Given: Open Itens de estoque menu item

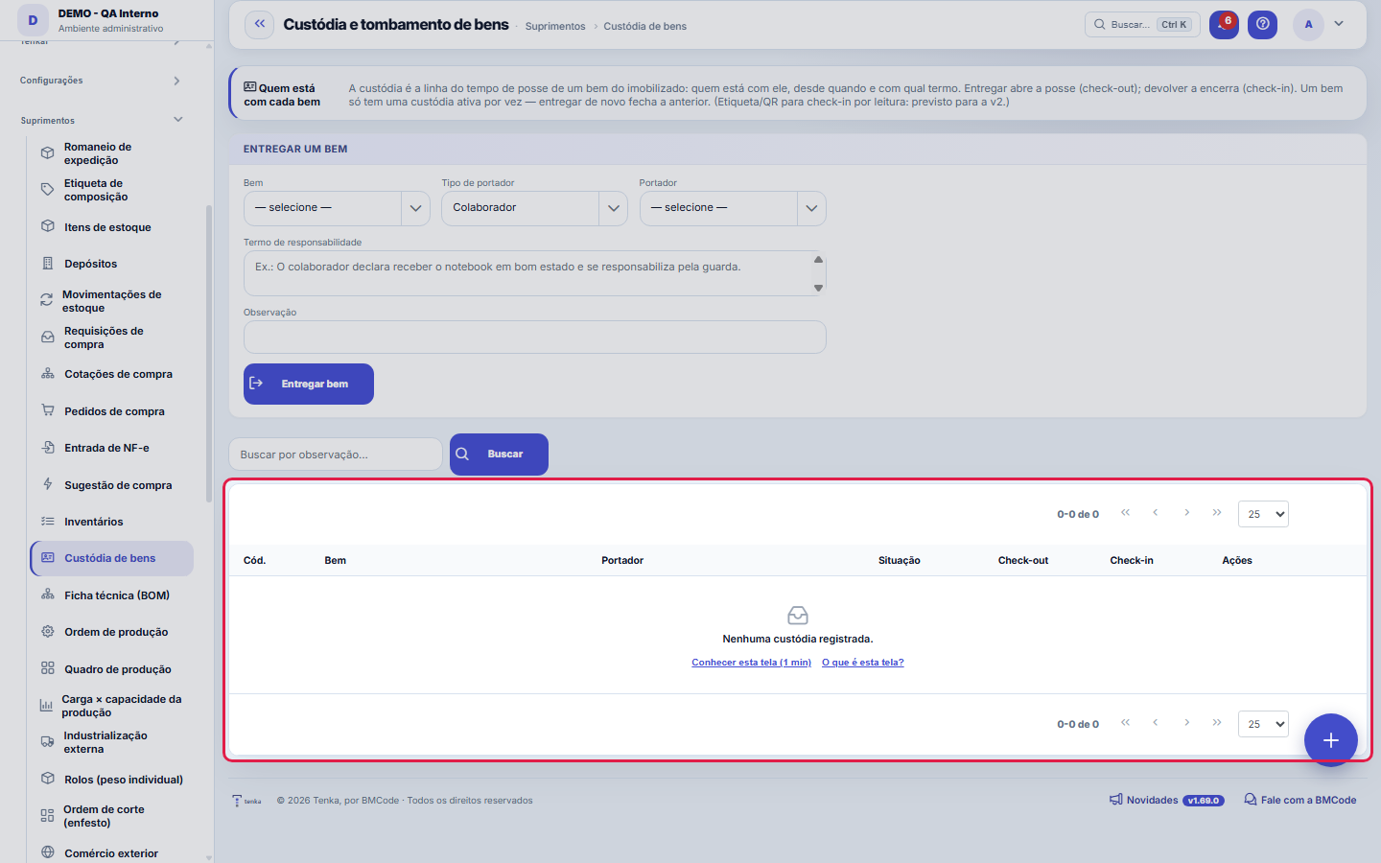Looking at the screenshot, I should coord(111,227).
